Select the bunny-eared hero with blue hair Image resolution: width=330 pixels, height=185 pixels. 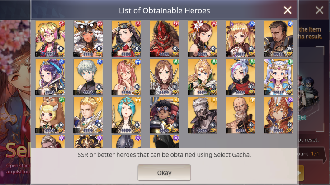(278, 77)
